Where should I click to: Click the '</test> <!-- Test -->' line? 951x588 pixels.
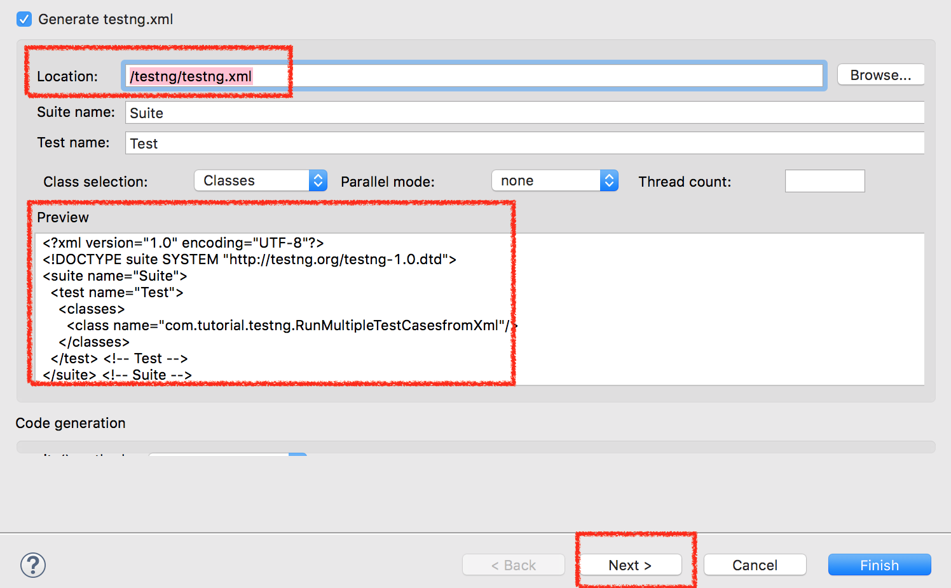(x=120, y=359)
